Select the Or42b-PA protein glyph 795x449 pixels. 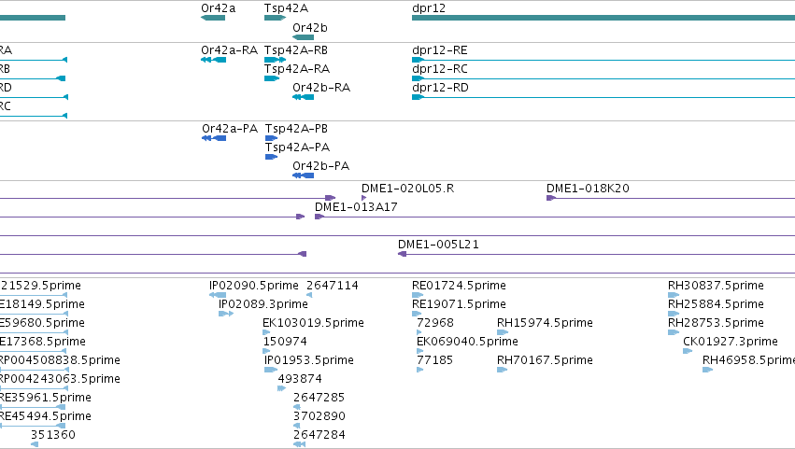coord(304,175)
